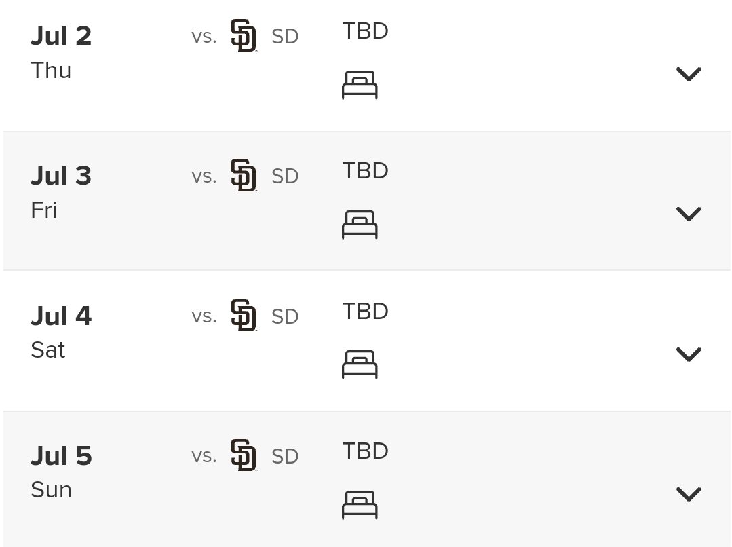Select the Jul 5 Sun date label
The height and width of the screenshot is (547, 732).
[61, 472]
